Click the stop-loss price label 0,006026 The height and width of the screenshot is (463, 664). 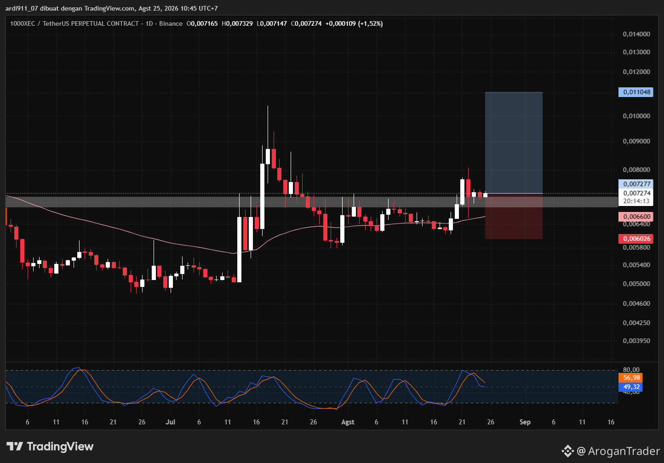[637, 239]
